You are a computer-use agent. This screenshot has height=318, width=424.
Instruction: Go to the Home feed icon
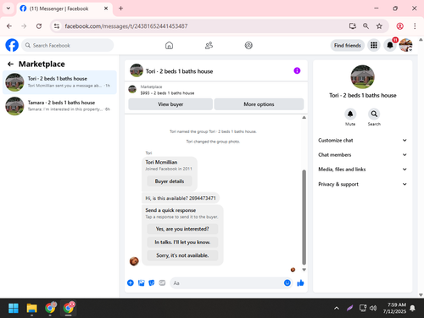click(x=169, y=45)
